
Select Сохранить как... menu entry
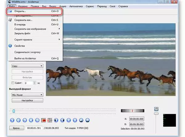35,20
